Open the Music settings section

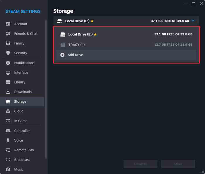coord(22,169)
